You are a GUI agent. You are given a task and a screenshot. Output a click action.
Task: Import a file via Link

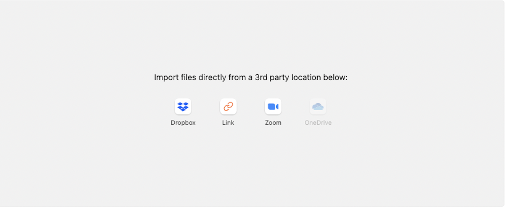click(x=228, y=106)
